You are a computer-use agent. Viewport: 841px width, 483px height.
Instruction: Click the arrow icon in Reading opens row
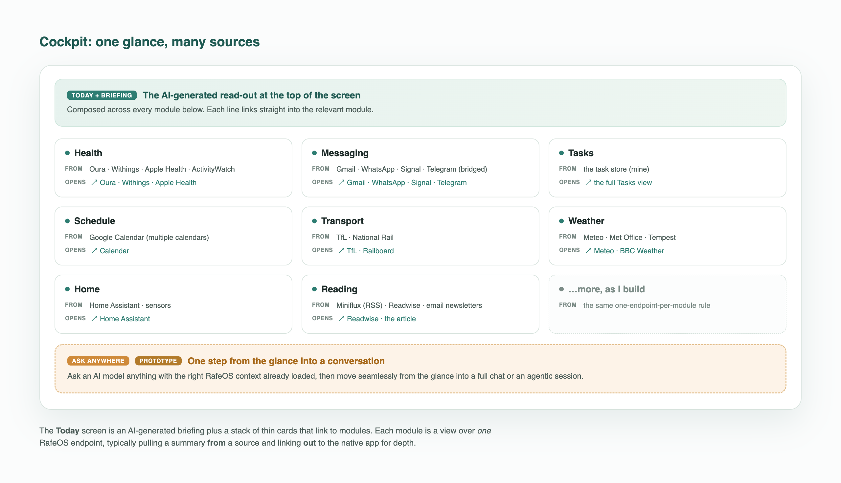pyautogui.click(x=341, y=319)
